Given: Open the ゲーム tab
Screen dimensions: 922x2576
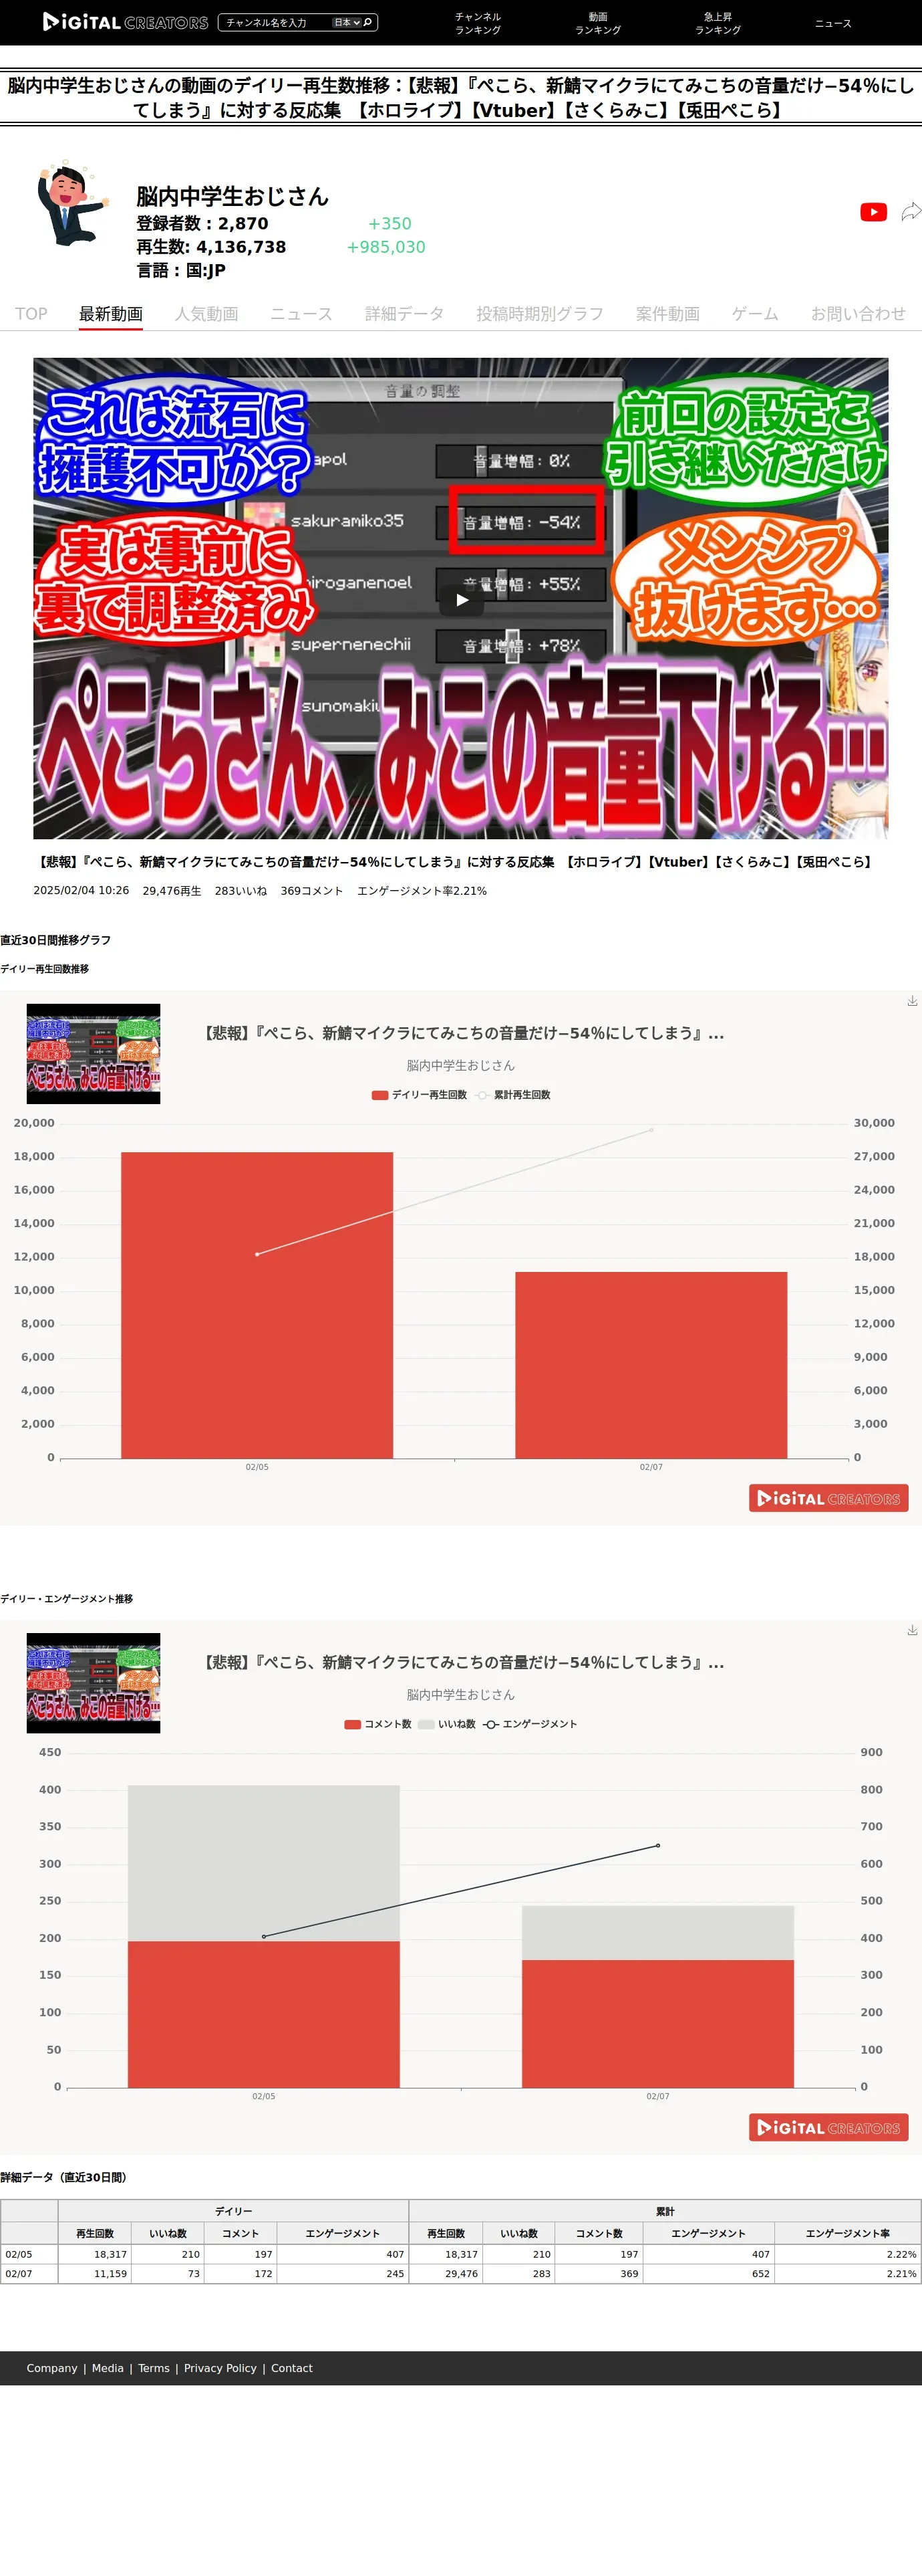Looking at the screenshot, I should coord(755,314).
